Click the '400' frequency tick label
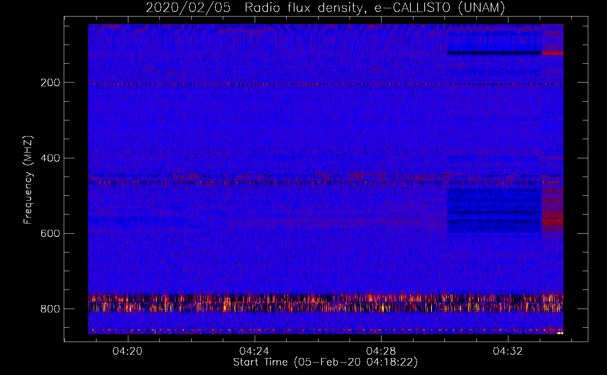The width and height of the screenshot is (607, 375). pos(50,158)
